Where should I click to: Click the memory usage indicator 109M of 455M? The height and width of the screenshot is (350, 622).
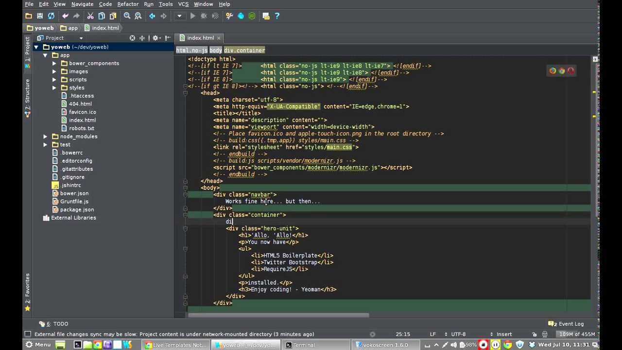(577, 334)
